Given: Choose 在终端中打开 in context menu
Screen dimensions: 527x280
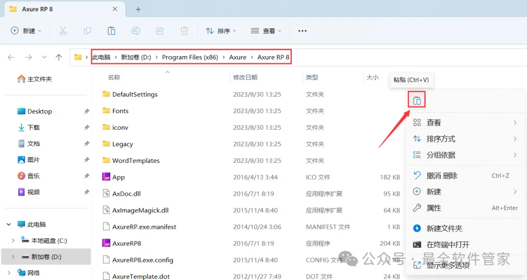Looking at the screenshot, I should [466, 245].
